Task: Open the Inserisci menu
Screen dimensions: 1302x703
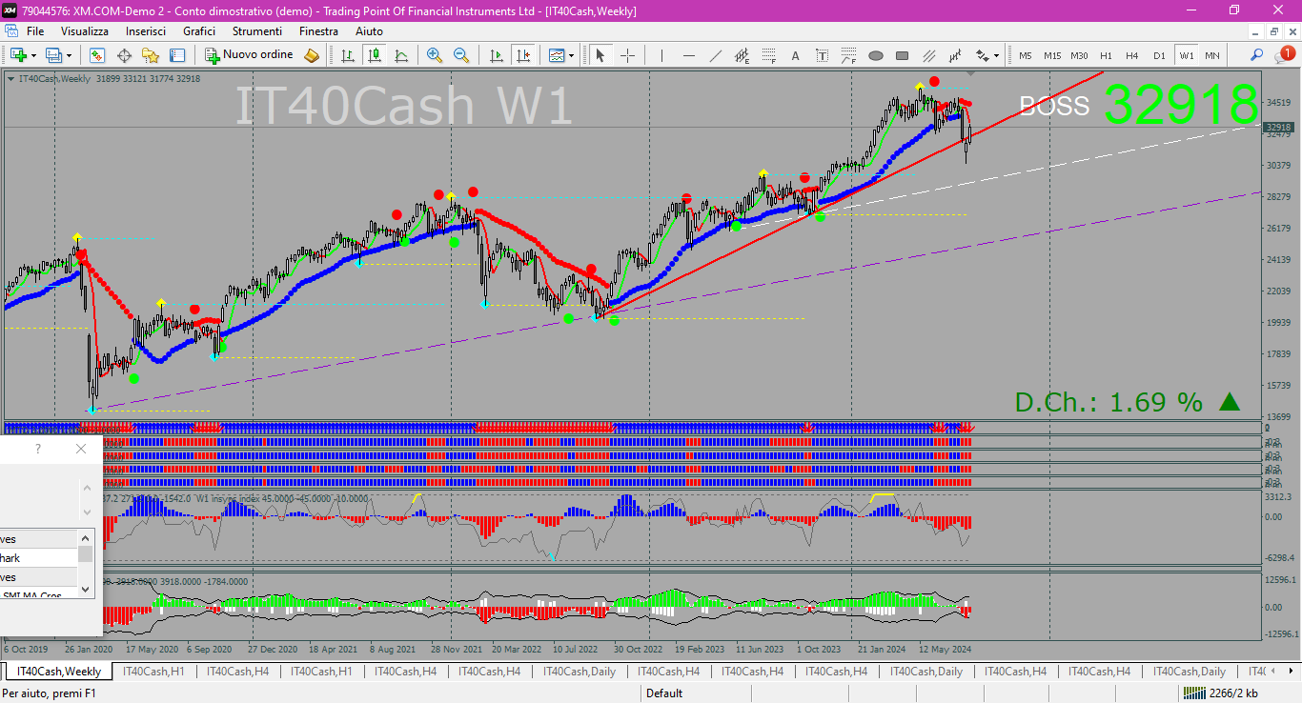Action: (x=146, y=31)
